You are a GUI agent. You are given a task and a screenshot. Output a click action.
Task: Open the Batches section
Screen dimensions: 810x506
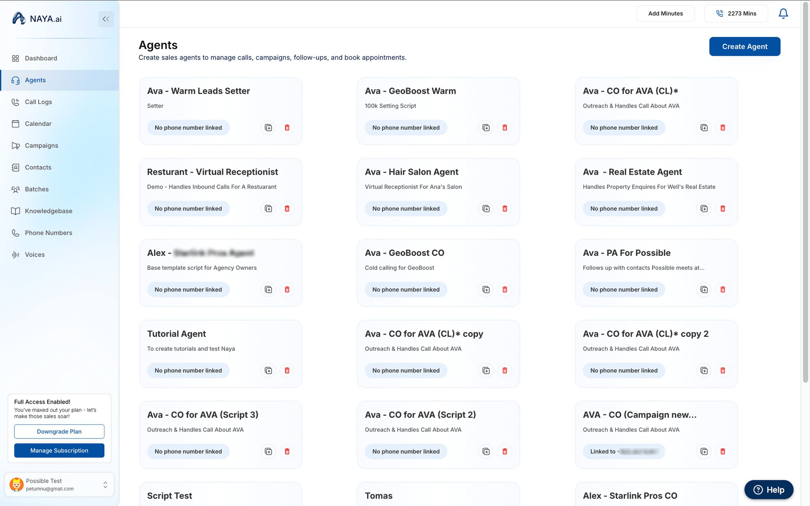pos(60,189)
